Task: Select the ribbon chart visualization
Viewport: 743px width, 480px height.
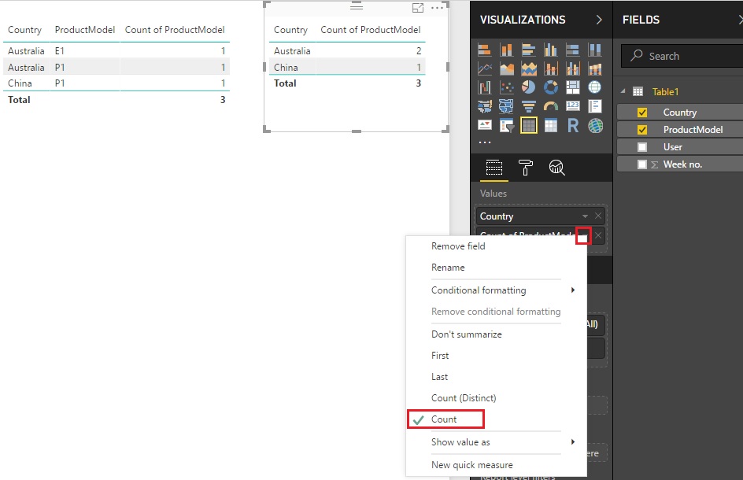Action: [595, 68]
